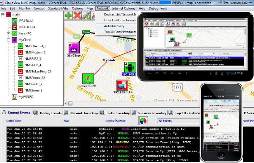Image resolution: width=254 pixels, height=163 pixels.
Task: Select the CRITICAL communication is Down event row
Action: tap(103, 147)
